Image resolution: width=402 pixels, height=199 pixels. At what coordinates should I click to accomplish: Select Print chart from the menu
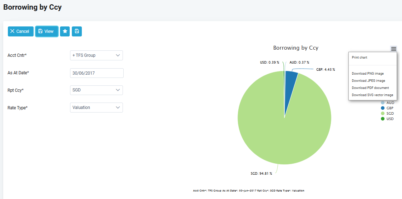pyautogui.click(x=359, y=58)
